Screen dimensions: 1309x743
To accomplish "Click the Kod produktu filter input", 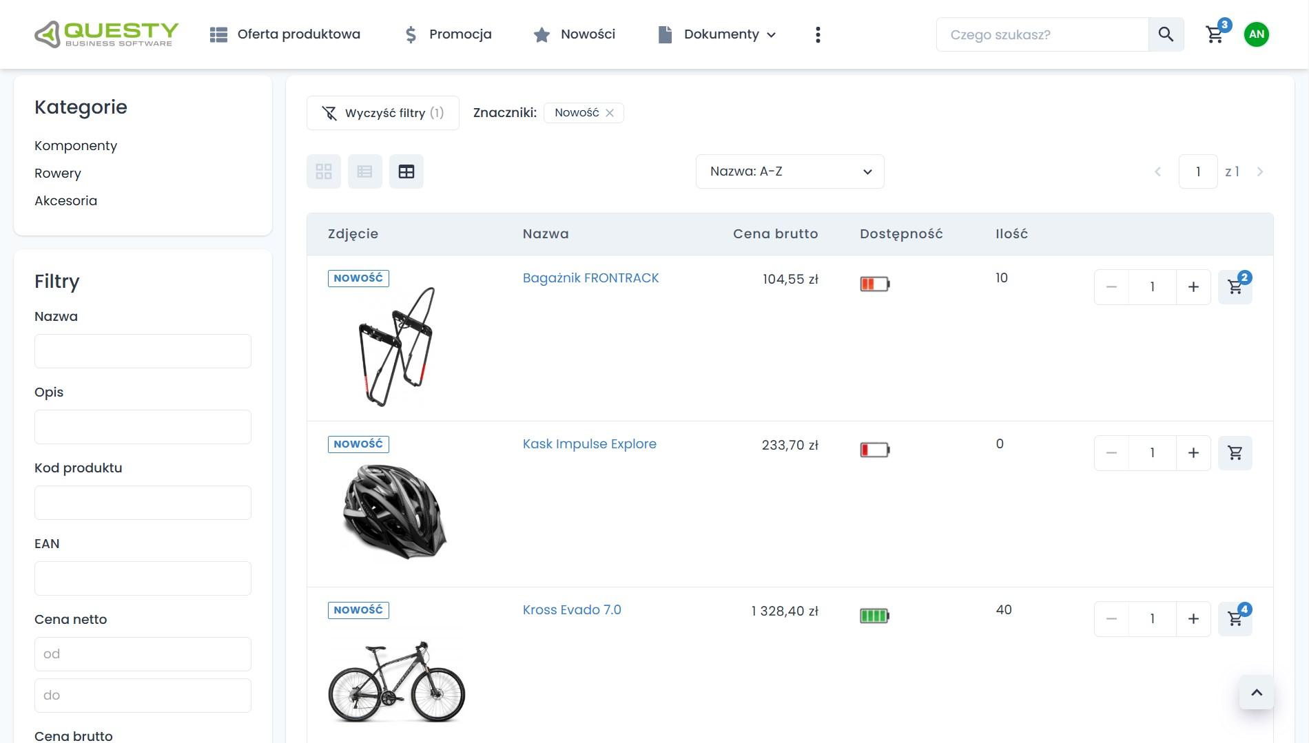I will tap(143, 503).
